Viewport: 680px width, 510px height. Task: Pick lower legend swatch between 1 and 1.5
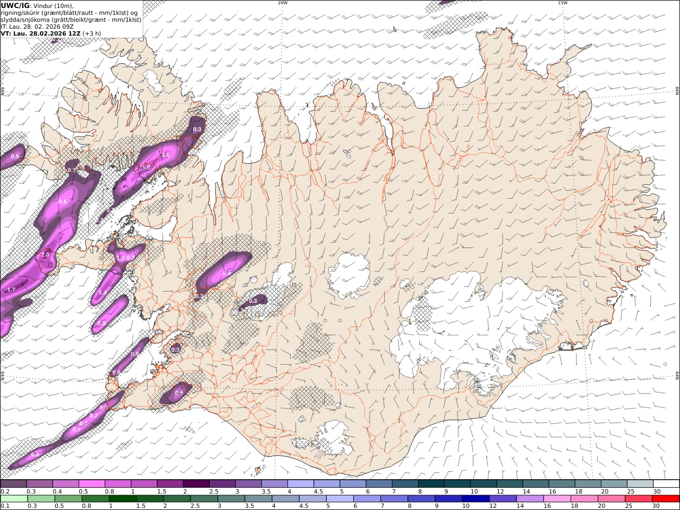[x=122, y=498]
